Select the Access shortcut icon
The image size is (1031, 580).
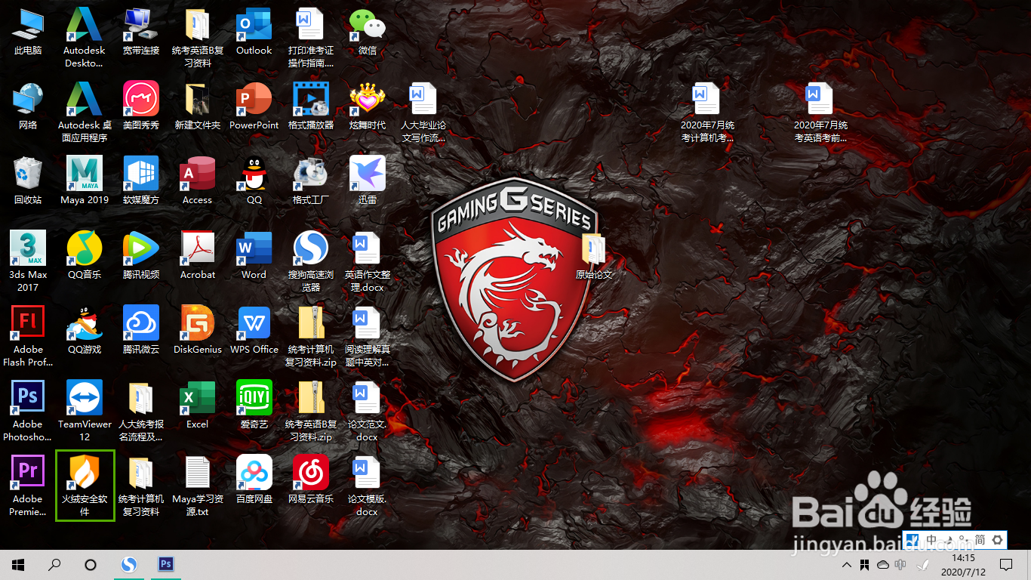198,181
